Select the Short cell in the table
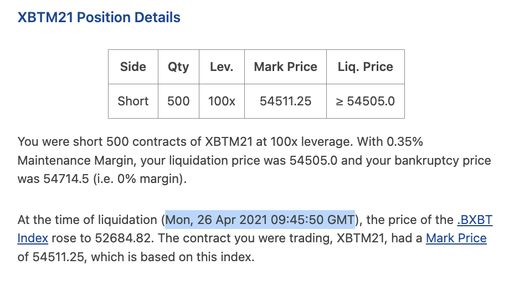Screen dimensions: 514x285 coord(133,101)
